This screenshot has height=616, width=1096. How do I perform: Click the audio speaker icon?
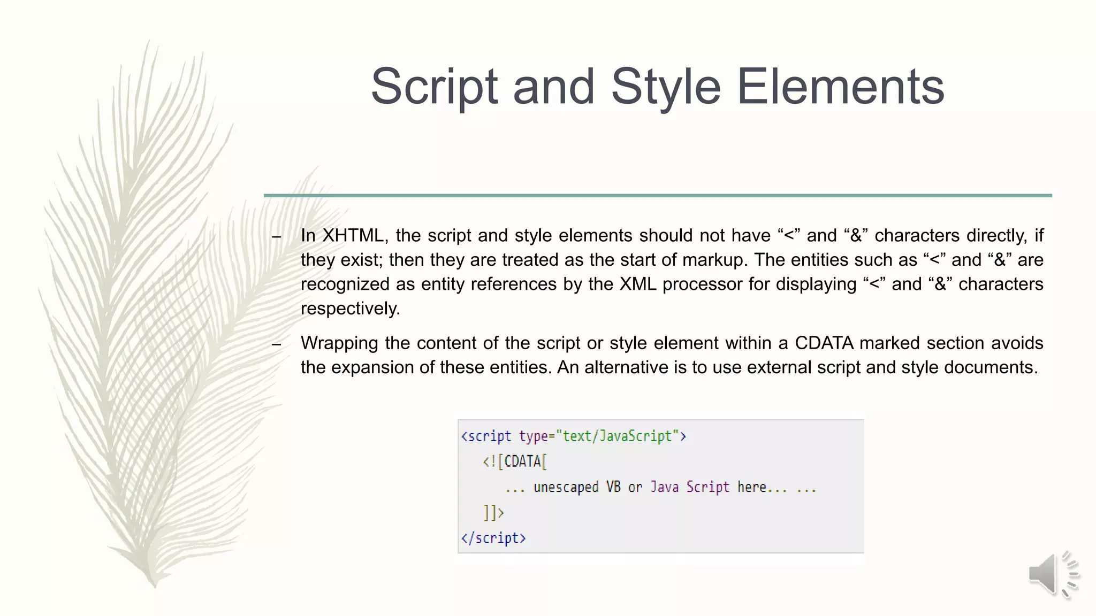(x=1052, y=574)
